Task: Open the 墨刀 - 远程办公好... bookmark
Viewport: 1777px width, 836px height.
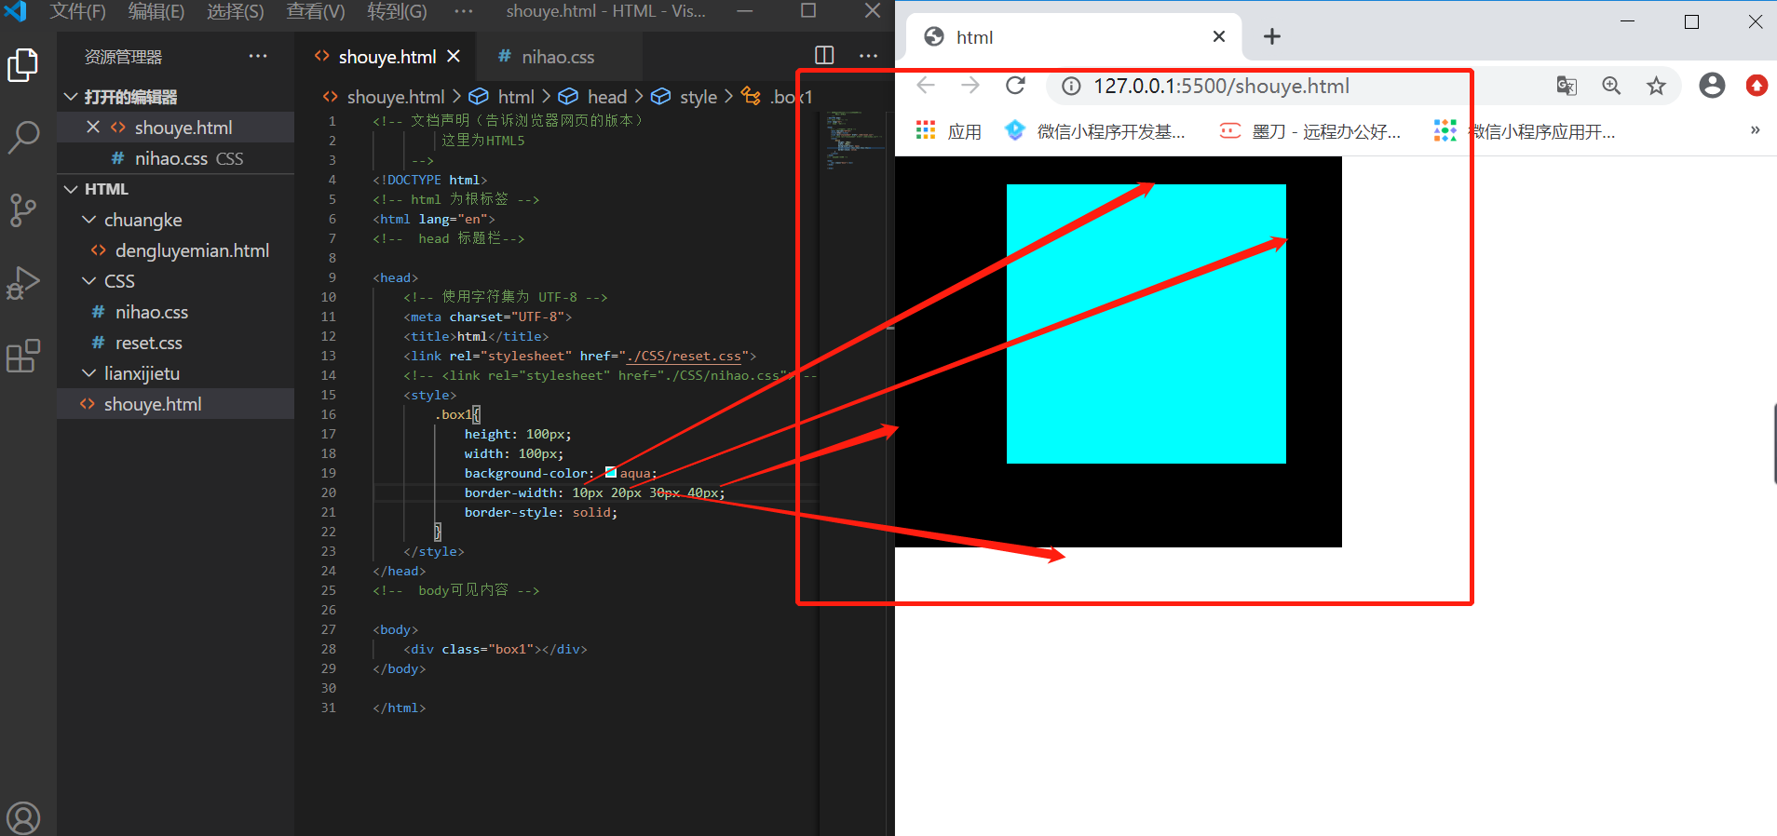Action: [1310, 131]
